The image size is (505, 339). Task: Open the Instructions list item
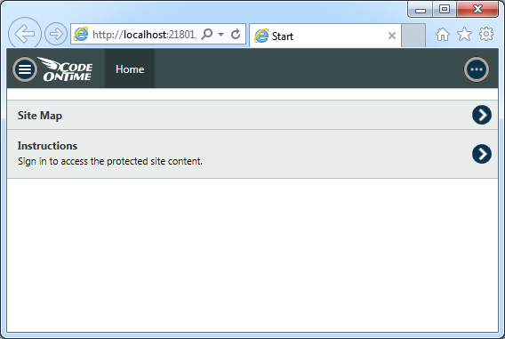click(252, 154)
